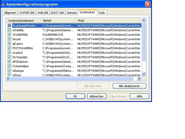185x139 pixels.
Task: Select the mbamgui entry name
Action: pyautogui.click(x=18, y=71)
